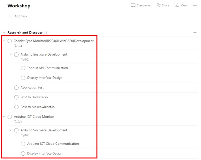Screen dimensions: 201x160
Task: Complete Post to Hackster.io task
Action: 16,97
